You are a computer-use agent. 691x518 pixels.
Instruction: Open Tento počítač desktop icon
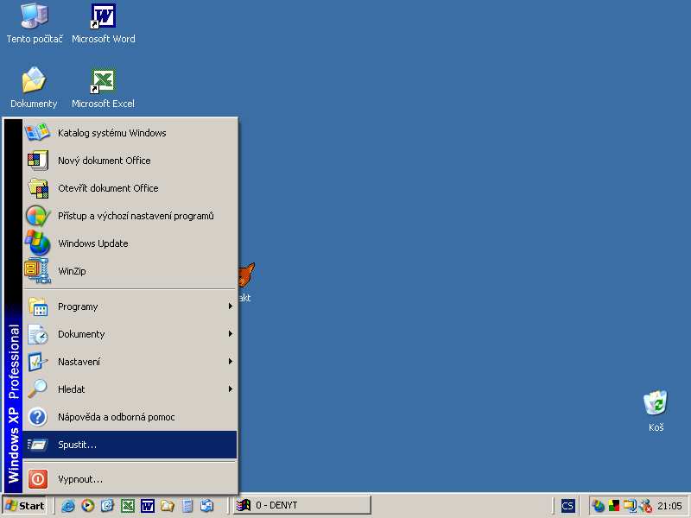(35, 23)
